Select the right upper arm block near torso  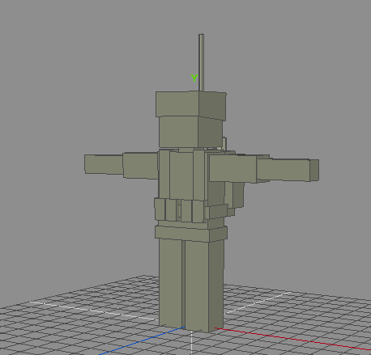click(x=233, y=168)
